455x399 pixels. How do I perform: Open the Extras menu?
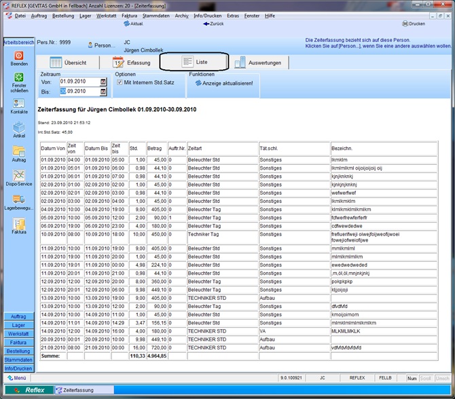coord(233,16)
